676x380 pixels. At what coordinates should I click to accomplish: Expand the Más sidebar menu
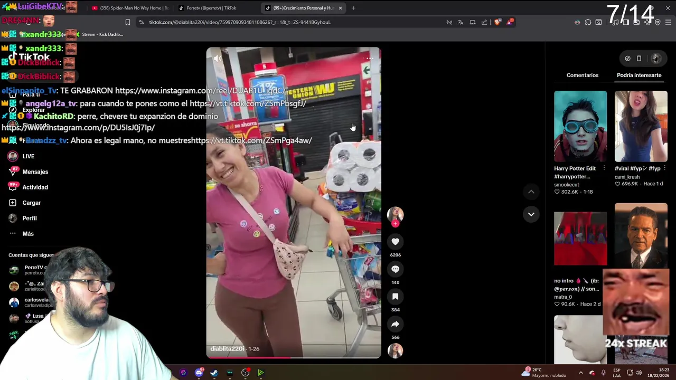21,234
